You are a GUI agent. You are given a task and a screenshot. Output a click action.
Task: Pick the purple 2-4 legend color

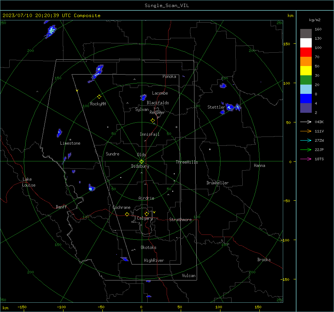[306, 108]
